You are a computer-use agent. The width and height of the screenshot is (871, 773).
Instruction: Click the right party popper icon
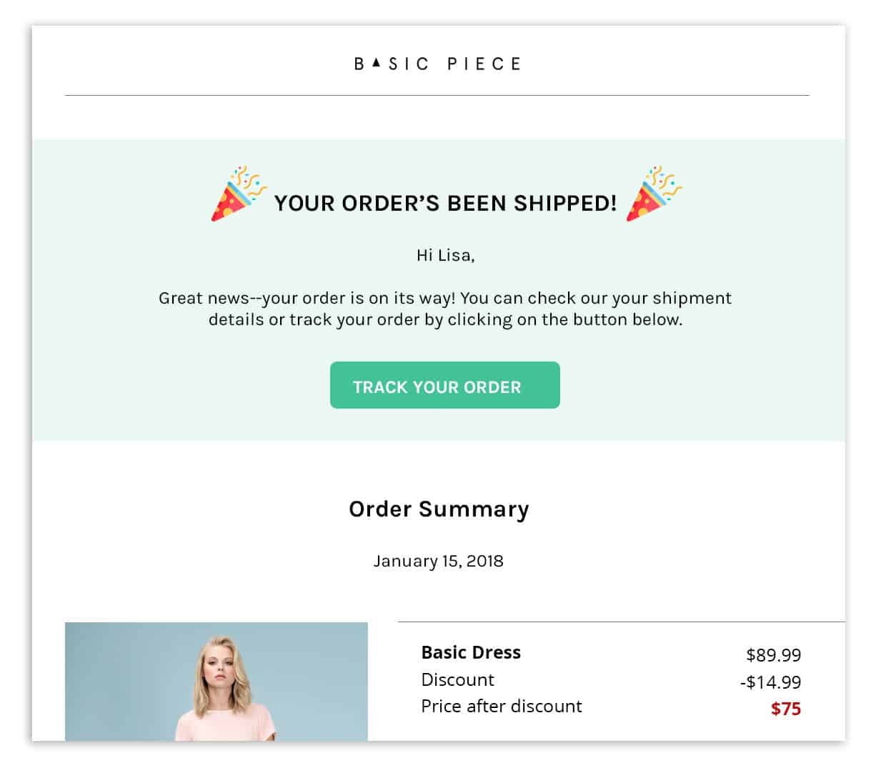[x=654, y=194]
